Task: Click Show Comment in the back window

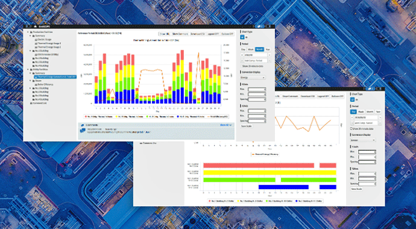Action: pos(290,96)
